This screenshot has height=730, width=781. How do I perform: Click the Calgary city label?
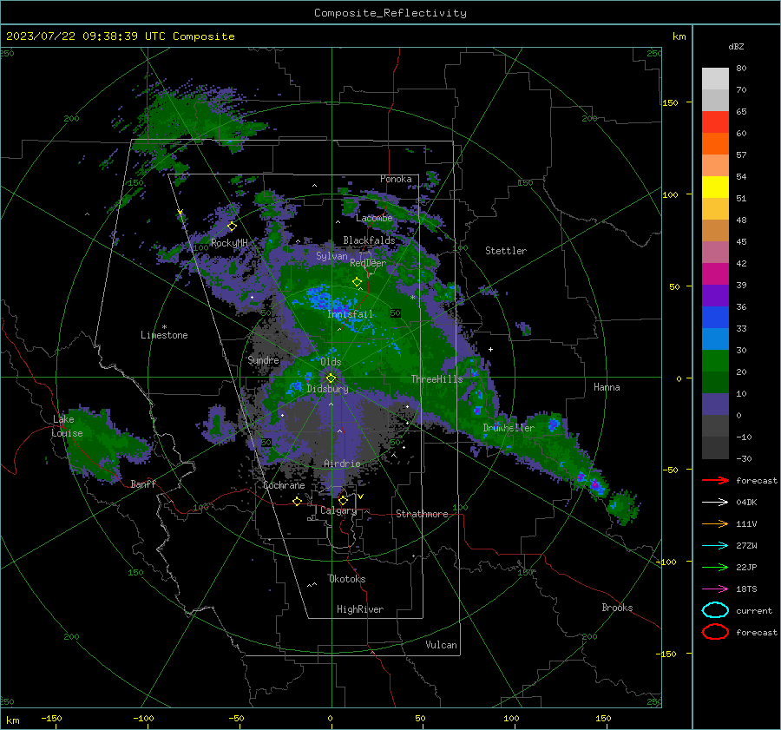coord(338,510)
